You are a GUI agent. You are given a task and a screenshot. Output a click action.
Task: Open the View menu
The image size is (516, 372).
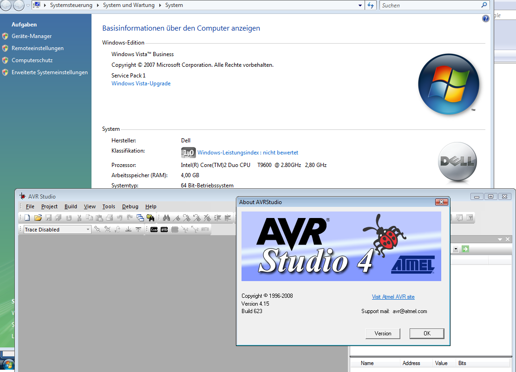coord(90,206)
